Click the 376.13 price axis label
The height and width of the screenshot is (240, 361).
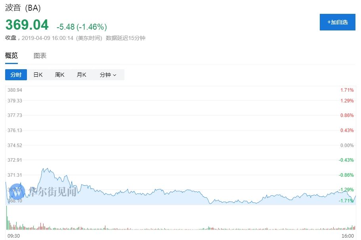[x=15, y=130]
